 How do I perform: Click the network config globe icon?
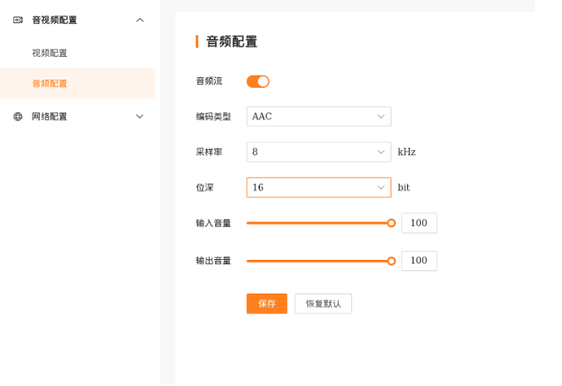click(18, 116)
